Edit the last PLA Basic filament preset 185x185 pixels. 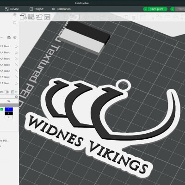[16, 83]
